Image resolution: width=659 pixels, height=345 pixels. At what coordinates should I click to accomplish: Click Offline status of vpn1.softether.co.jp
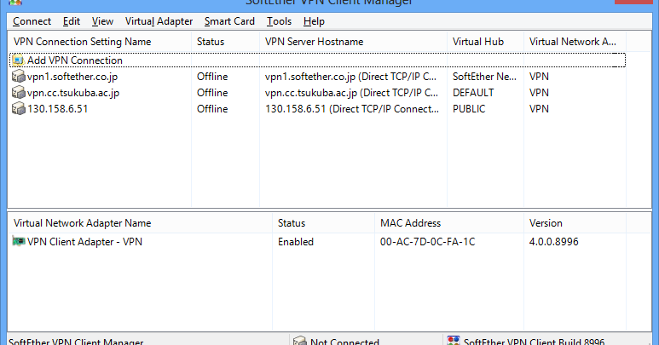coord(212,77)
